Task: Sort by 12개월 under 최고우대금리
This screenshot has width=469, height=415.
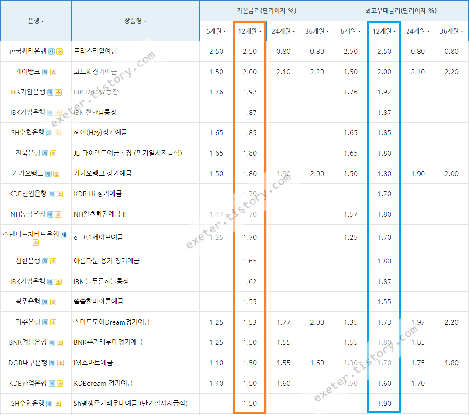Action: [x=384, y=31]
